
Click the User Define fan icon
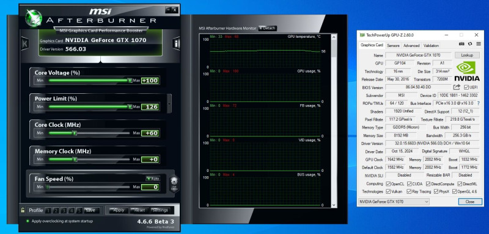click(x=174, y=184)
